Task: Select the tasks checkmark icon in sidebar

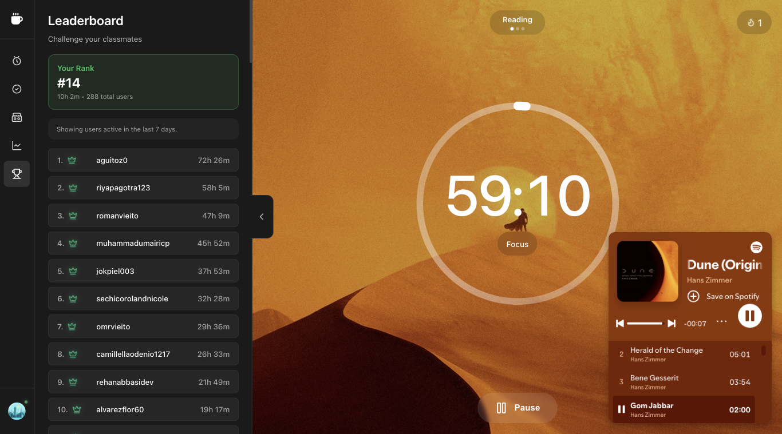Action: (x=17, y=89)
